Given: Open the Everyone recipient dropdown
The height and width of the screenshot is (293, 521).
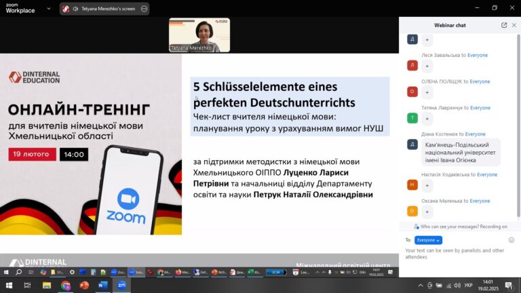Looking at the screenshot, I should (428, 240).
